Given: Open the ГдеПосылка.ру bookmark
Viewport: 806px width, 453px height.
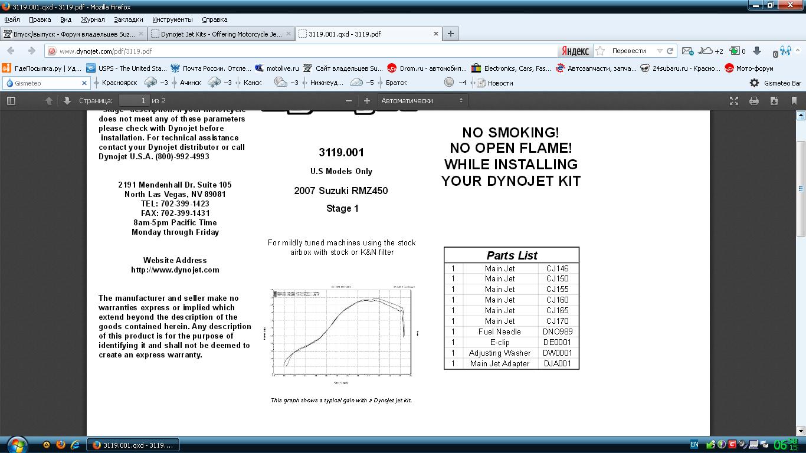Looking at the screenshot, I should coord(41,68).
